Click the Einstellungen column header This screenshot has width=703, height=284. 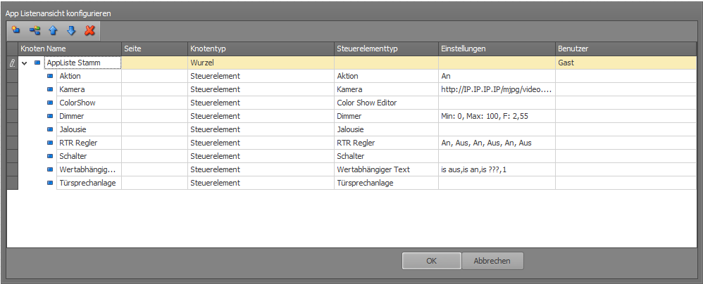coord(497,49)
